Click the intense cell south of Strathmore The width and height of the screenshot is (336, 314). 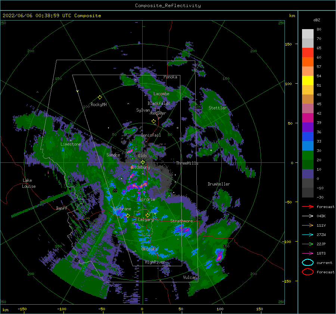[183, 230]
